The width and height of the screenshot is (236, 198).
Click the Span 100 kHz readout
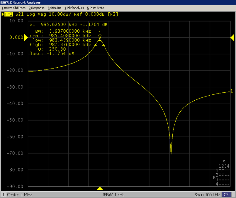tap(207, 195)
